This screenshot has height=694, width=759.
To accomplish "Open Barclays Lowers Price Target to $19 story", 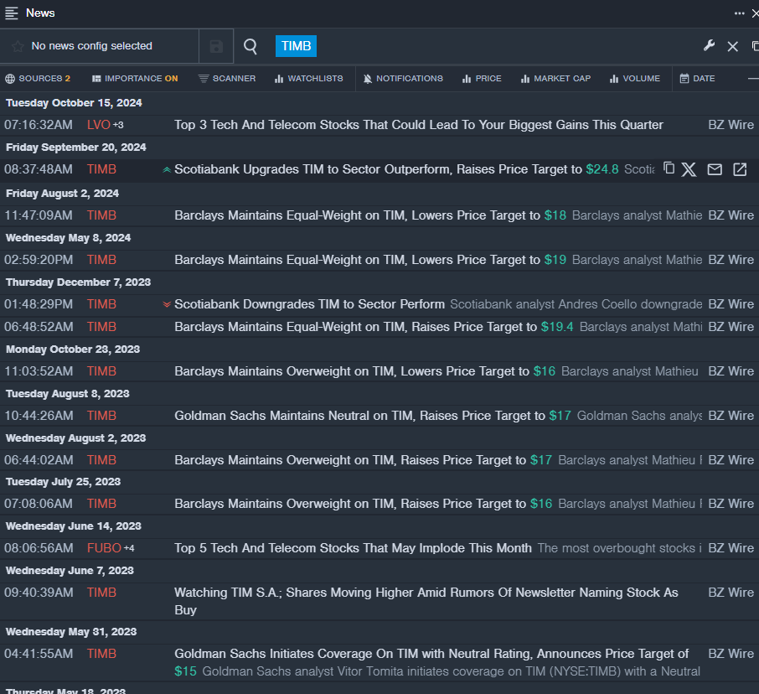I will point(370,260).
